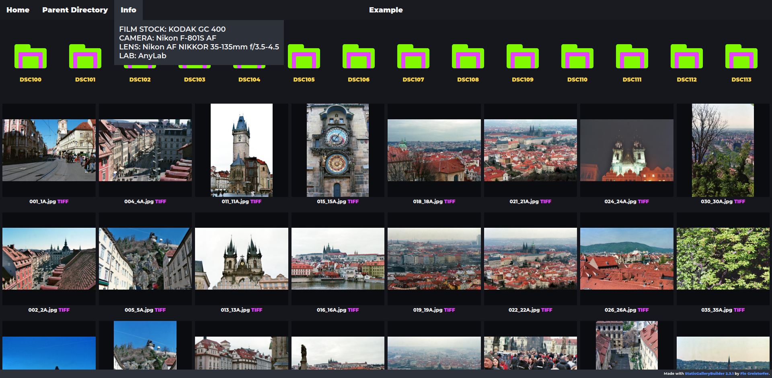Open the DSC105 folder icon
This screenshot has width=772, height=378.
point(304,57)
